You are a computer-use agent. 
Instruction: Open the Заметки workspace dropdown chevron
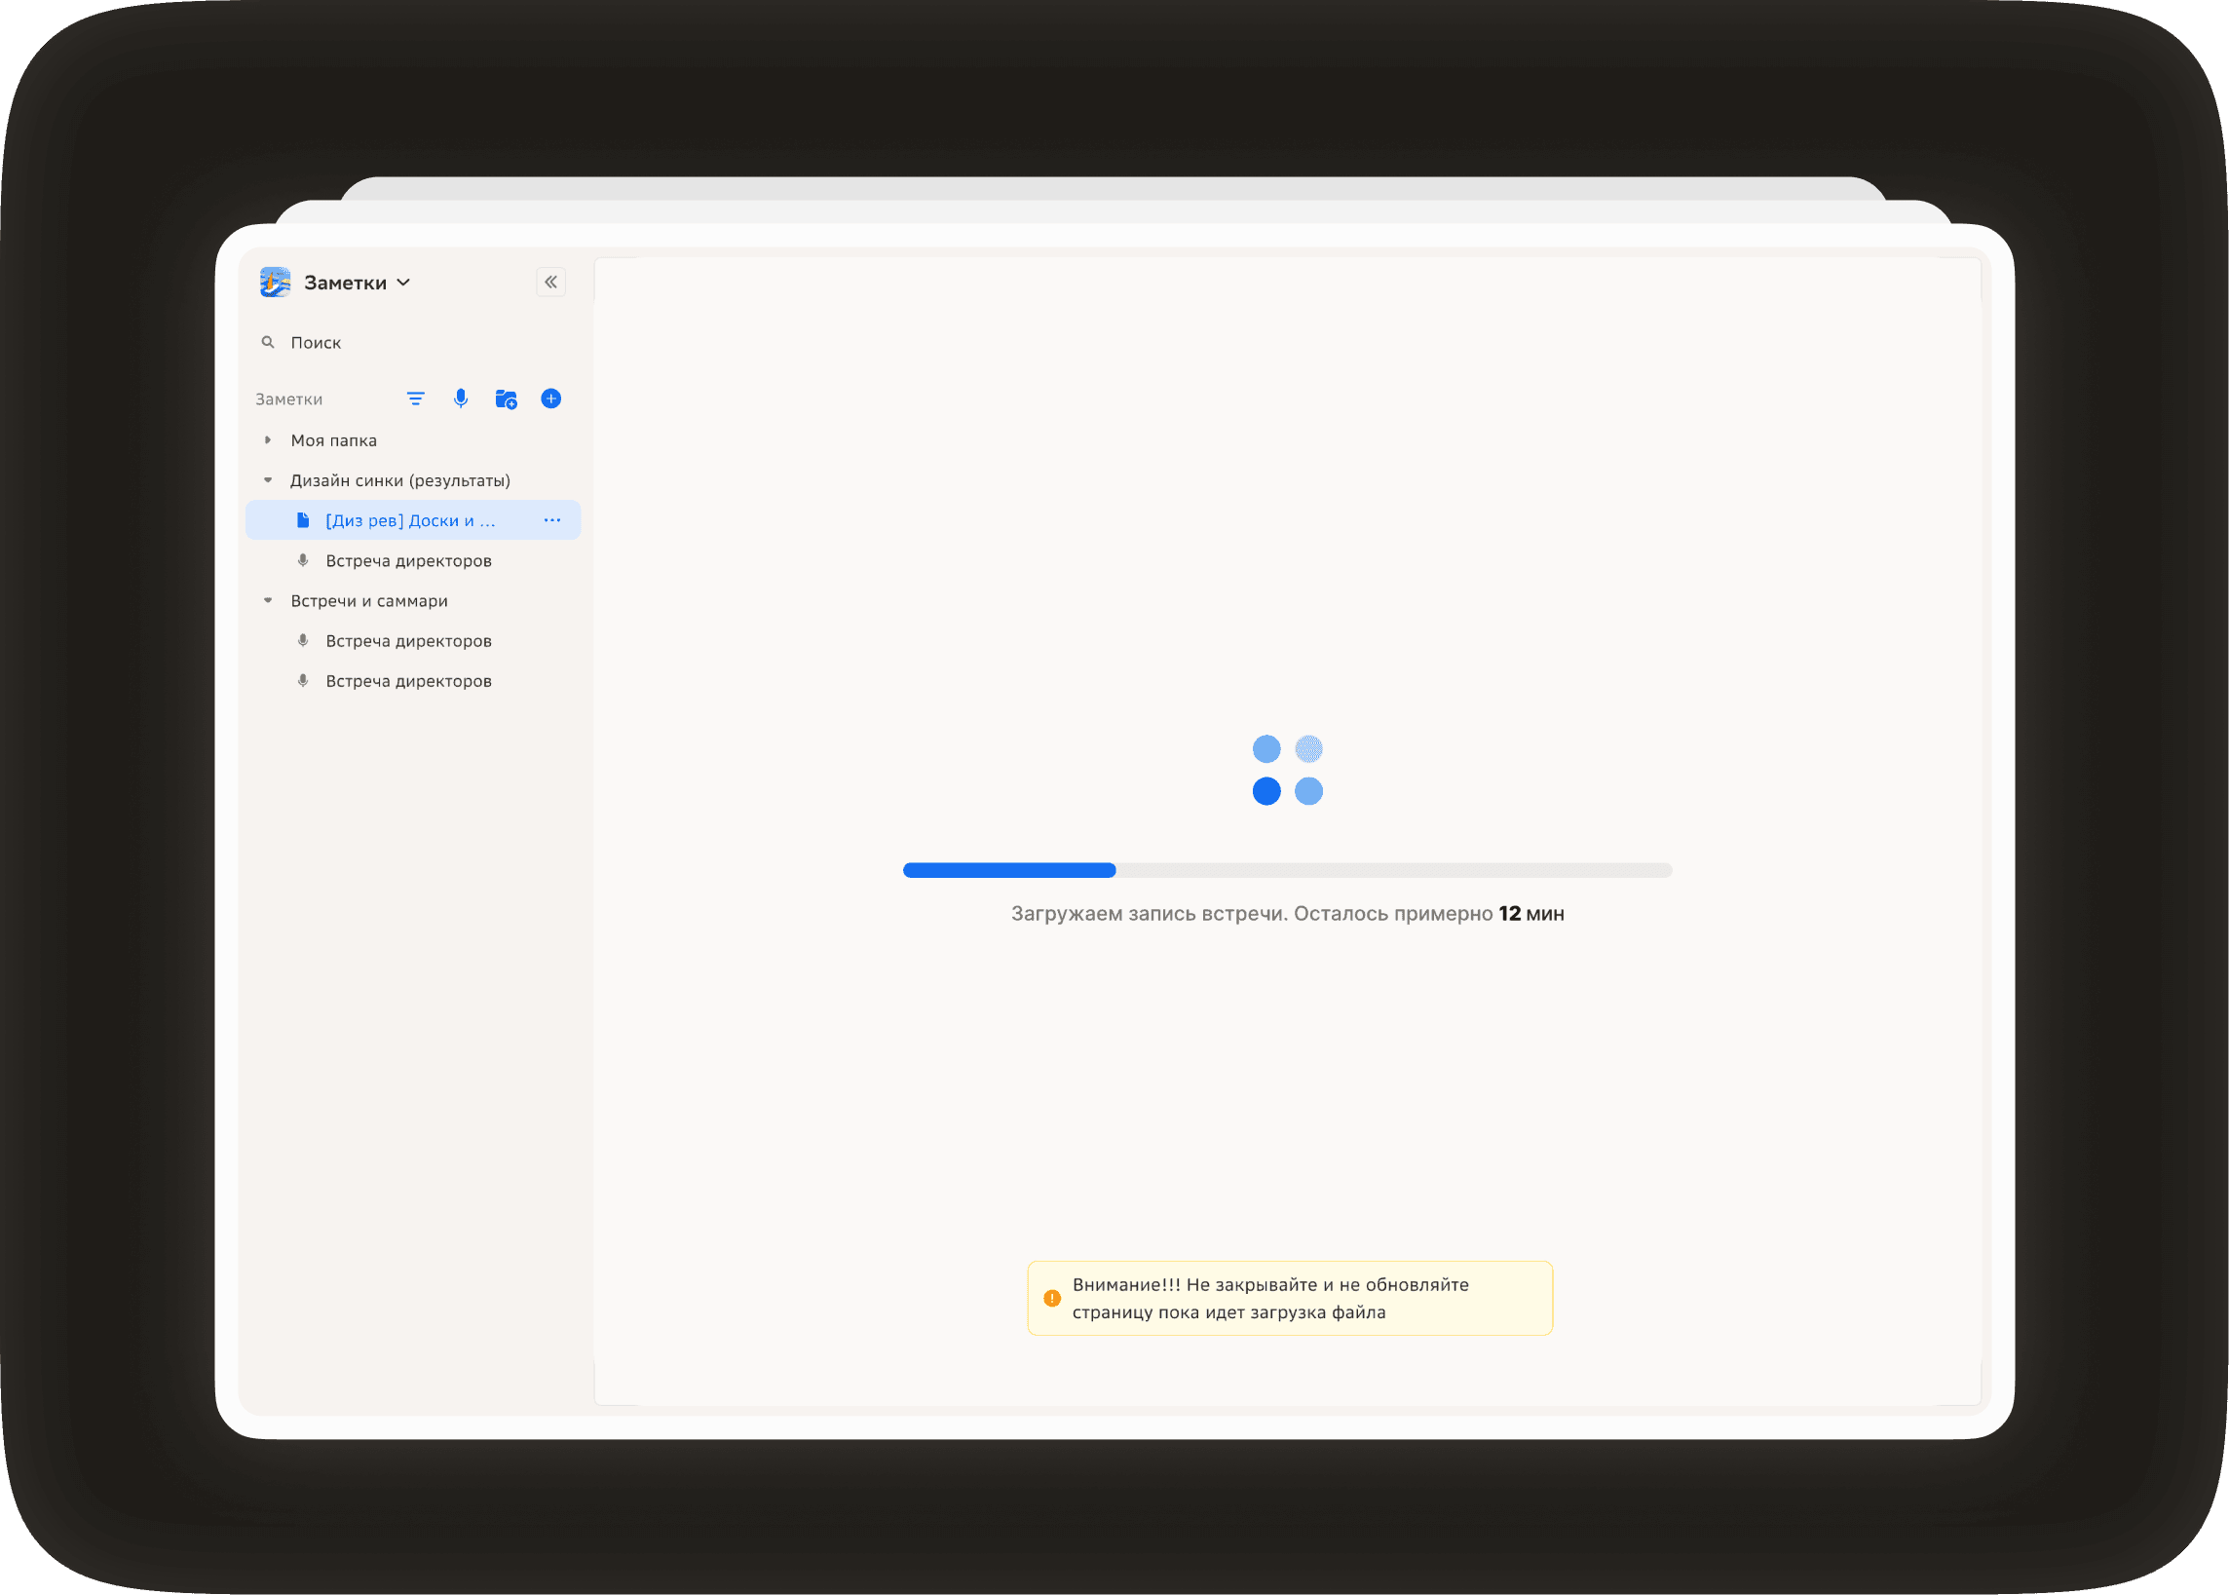tap(403, 283)
